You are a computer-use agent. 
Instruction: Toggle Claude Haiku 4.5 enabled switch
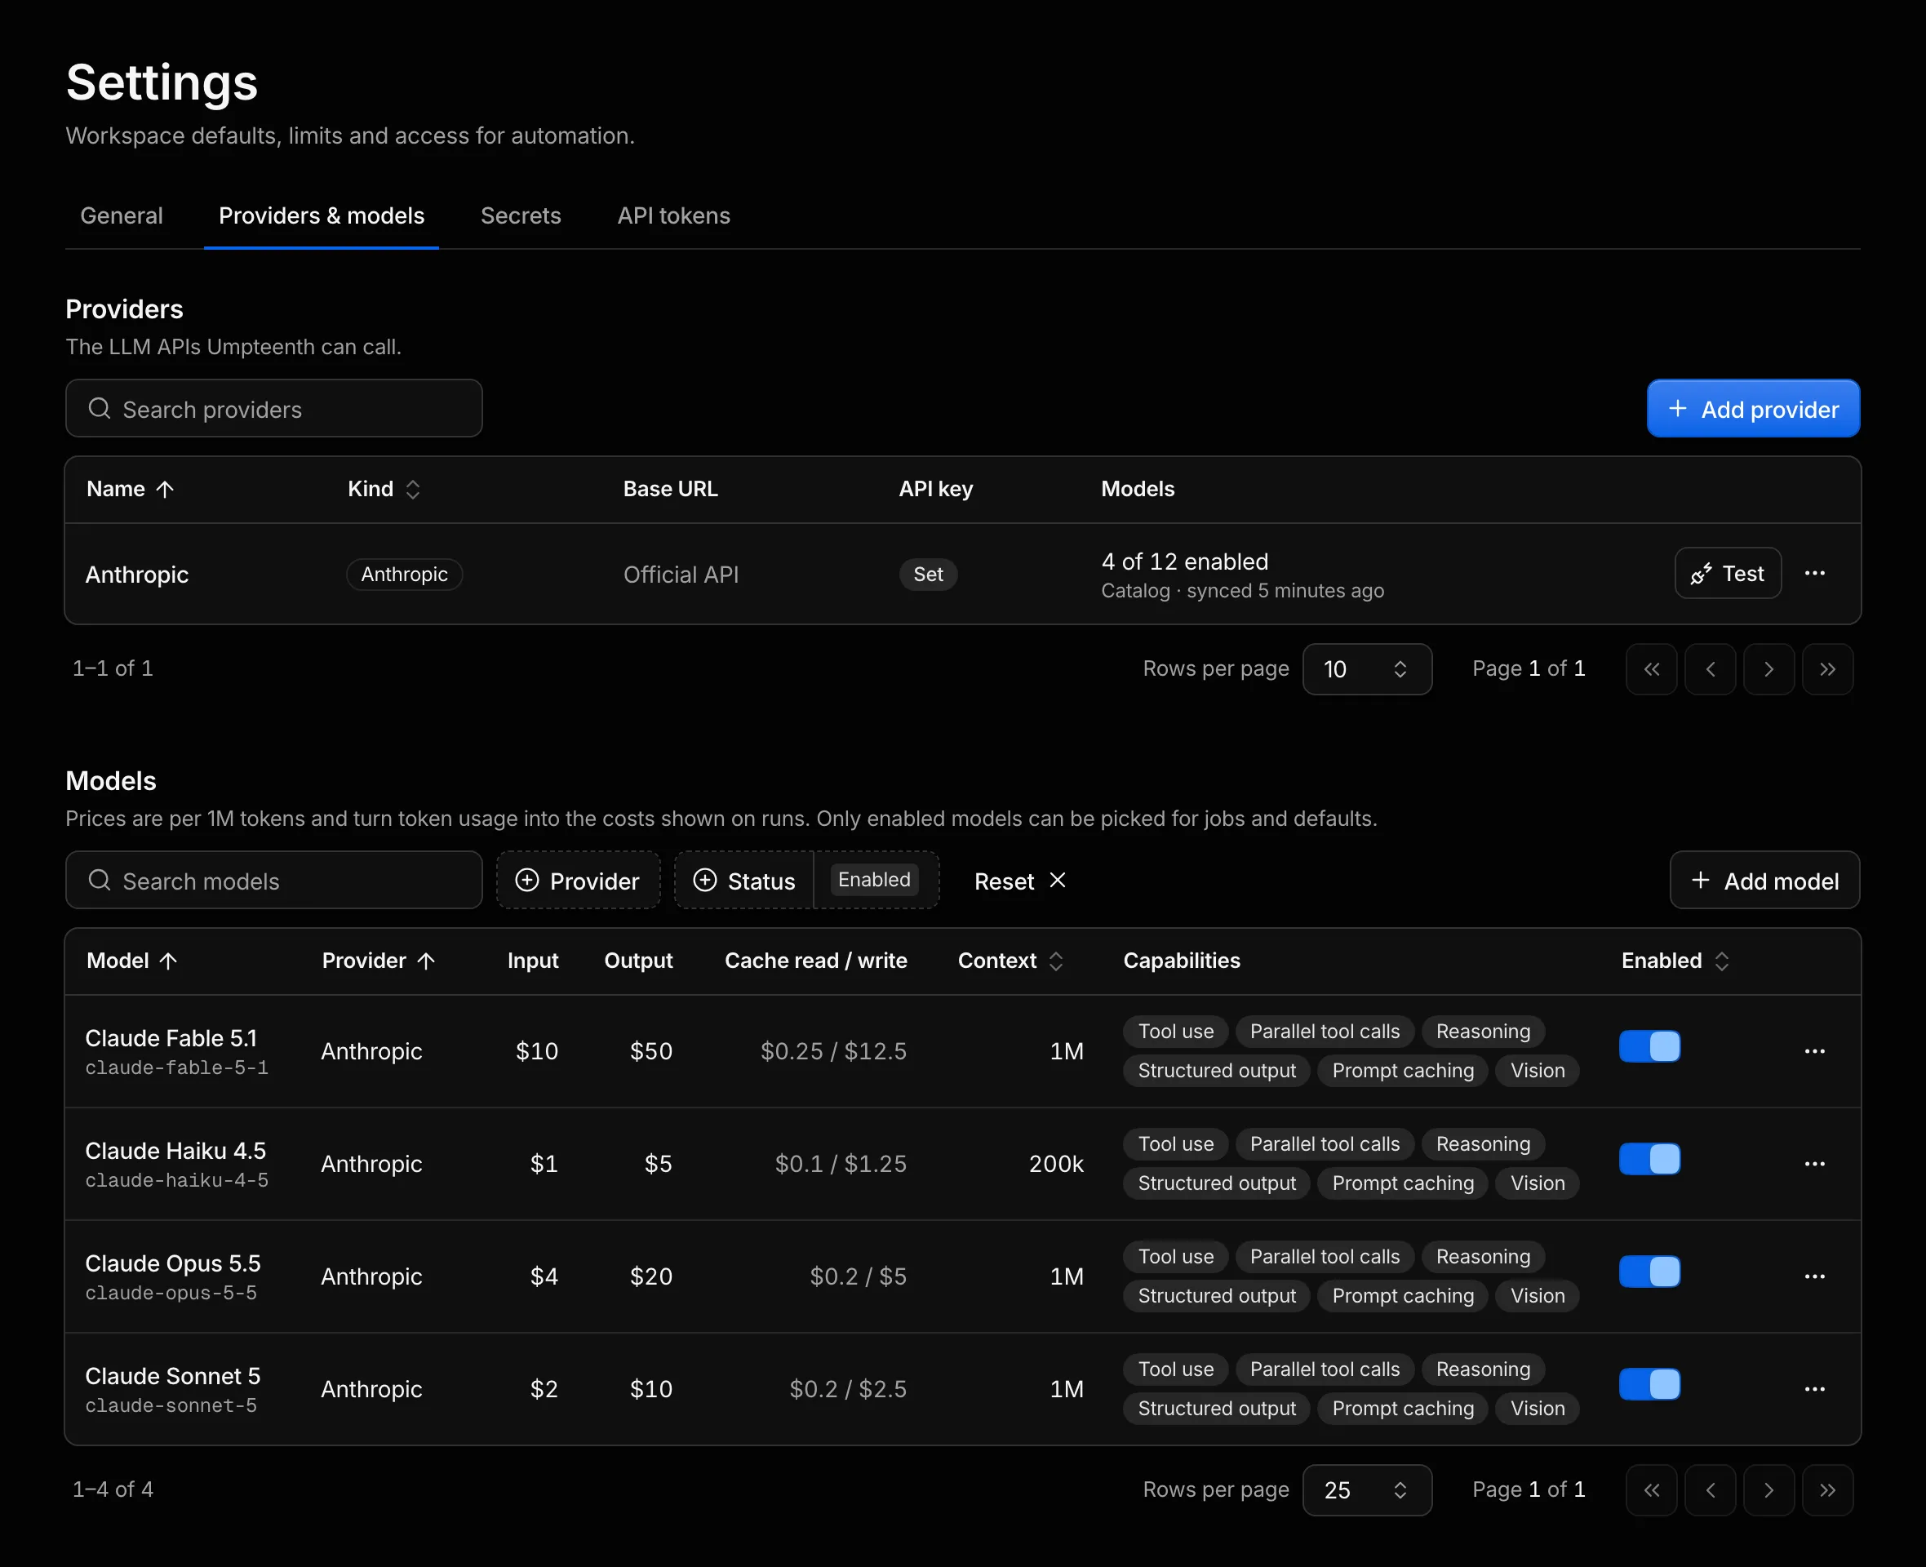click(x=1650, y=1159)
